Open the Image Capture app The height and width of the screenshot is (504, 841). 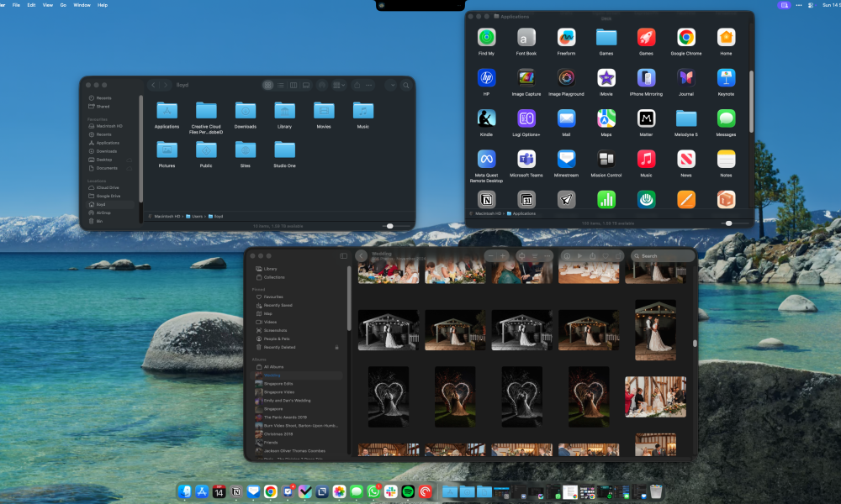coord(526,78)
